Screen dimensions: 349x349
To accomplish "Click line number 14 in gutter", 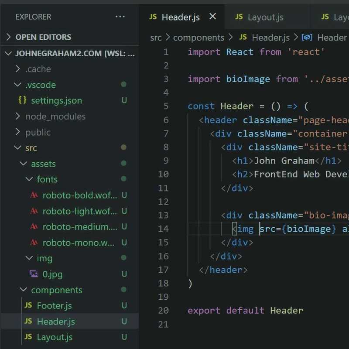I will (163, 229).
